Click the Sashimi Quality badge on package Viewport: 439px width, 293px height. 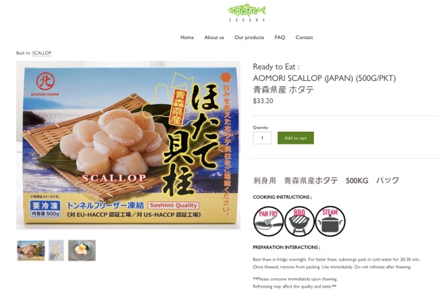[x=174, y=205]
